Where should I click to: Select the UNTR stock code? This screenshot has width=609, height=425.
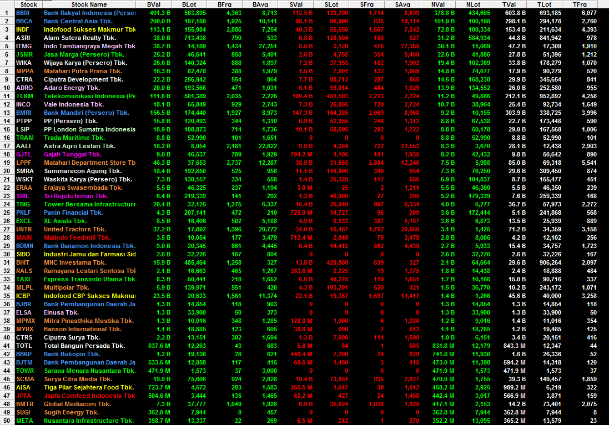24,229
